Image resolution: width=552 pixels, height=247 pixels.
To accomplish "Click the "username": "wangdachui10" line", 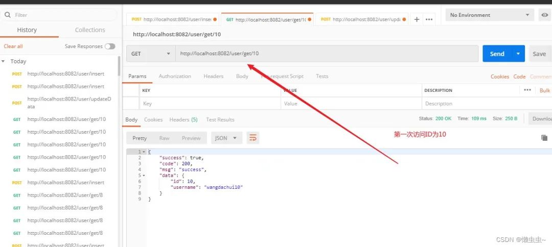I will coord(206,187).
